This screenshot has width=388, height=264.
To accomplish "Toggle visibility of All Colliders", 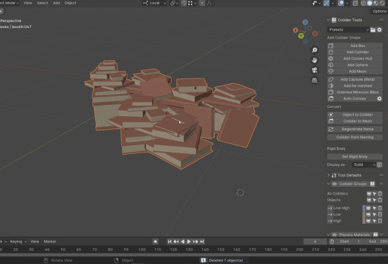I will pyautogui.click(x=368, y=194).
